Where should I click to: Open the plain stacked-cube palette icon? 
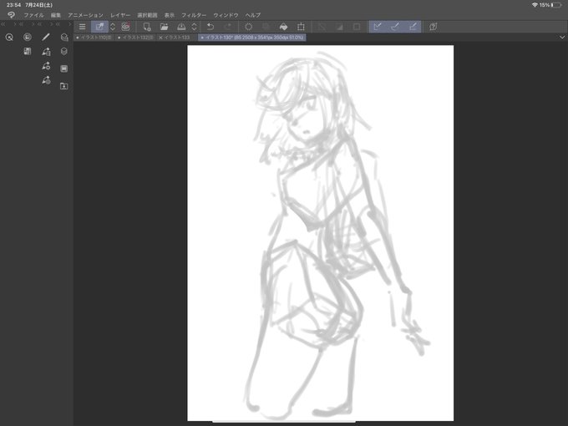[64, 52]
